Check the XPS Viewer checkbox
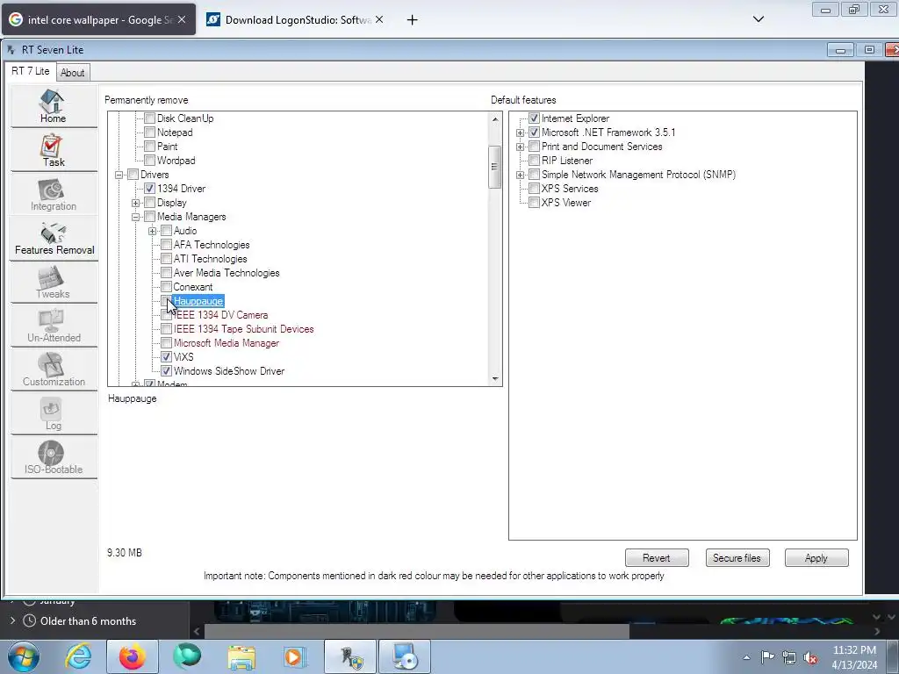899x674 pixels. (534, 203)
